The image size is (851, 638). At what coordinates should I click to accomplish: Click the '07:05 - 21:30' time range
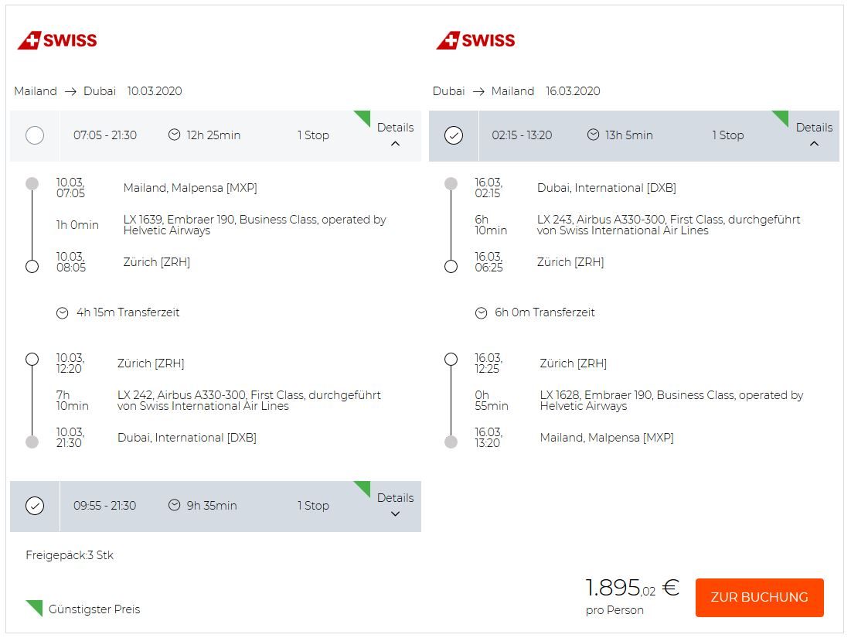coord(105,135)
